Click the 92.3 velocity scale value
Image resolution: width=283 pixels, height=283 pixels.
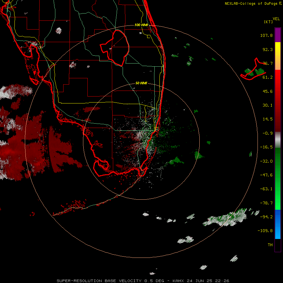click(x=268, y=49)
